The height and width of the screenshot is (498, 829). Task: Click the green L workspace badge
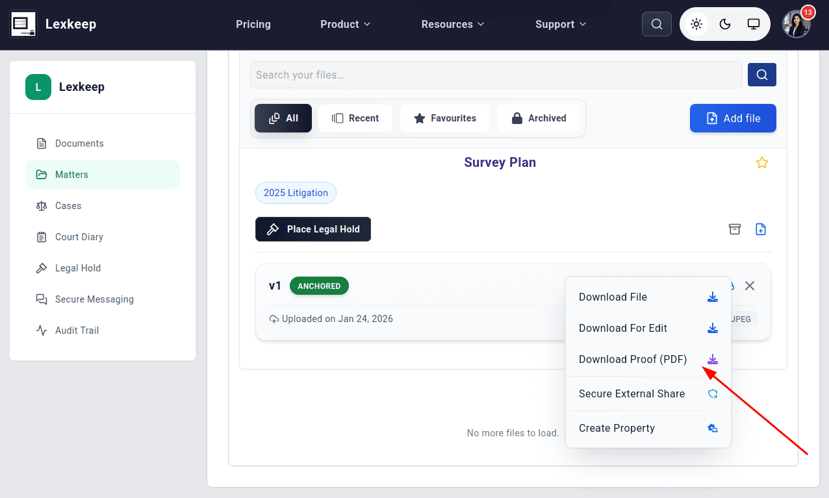click(x=38, y=87)
